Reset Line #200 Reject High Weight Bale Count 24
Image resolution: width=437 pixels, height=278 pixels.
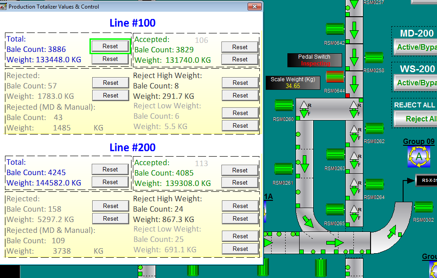point(240,206)
